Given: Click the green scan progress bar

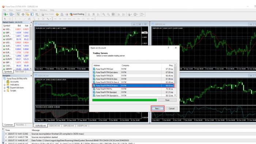Looking at the screenshot, I should (124, 100).
